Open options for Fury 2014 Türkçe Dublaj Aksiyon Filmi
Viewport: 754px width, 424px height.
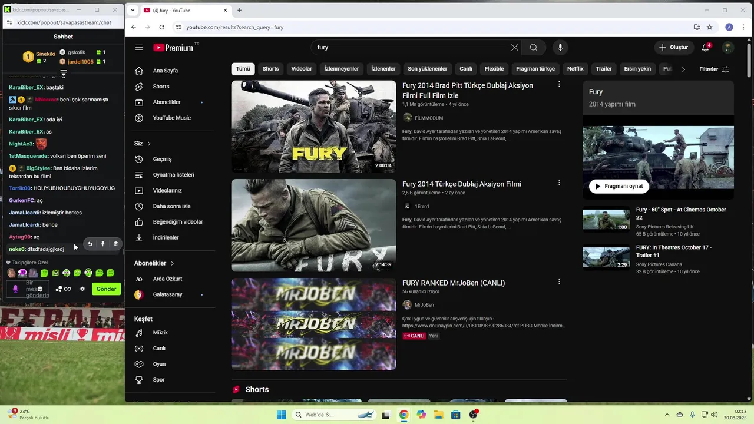pyautogui.click(x=559, y=183)
